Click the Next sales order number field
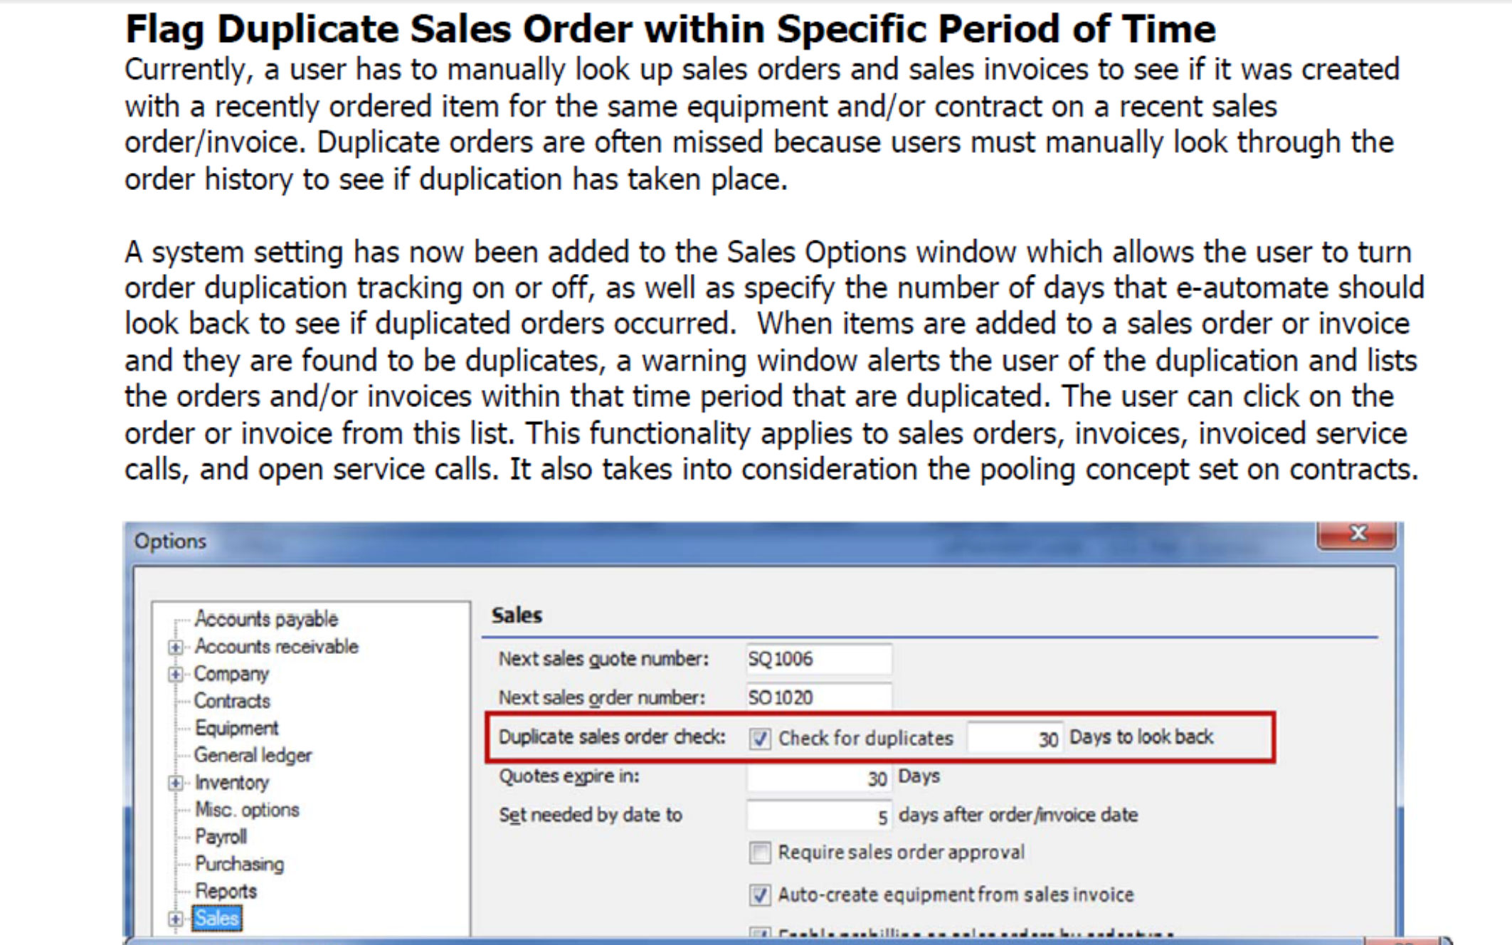 point(819,697)
